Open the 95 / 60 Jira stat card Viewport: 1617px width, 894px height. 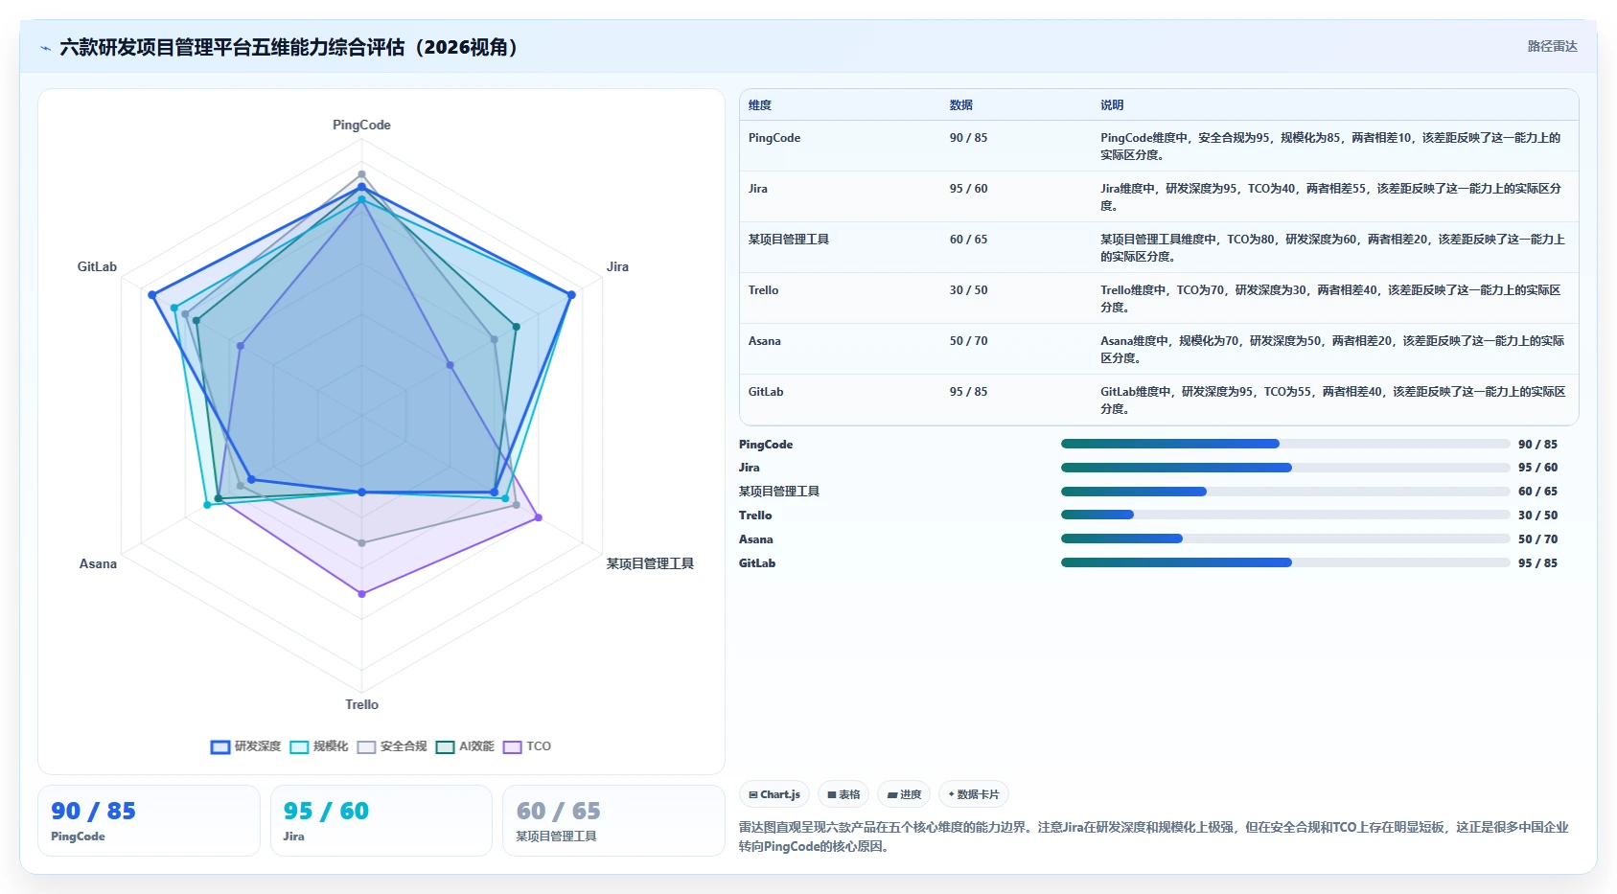(381, 820)
